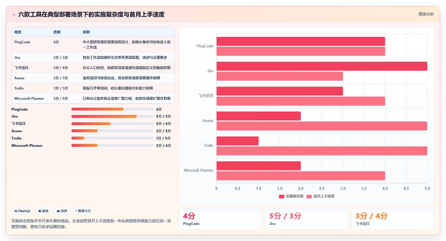Click the table description starting 业务项目可快速启动
The width and height of the screenshot is (446, 241).
pyautogui.click(x=121, y=78)
